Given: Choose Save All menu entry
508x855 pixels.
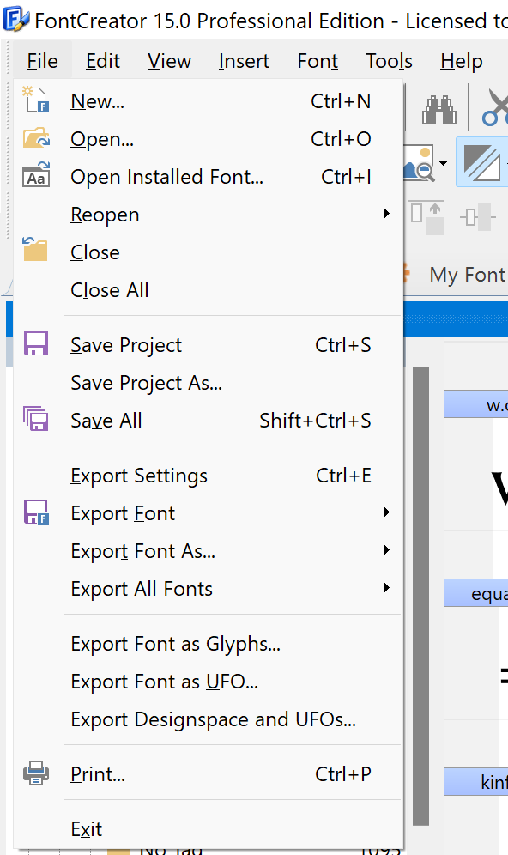Looking at the screenshot, I should (209, 420).
